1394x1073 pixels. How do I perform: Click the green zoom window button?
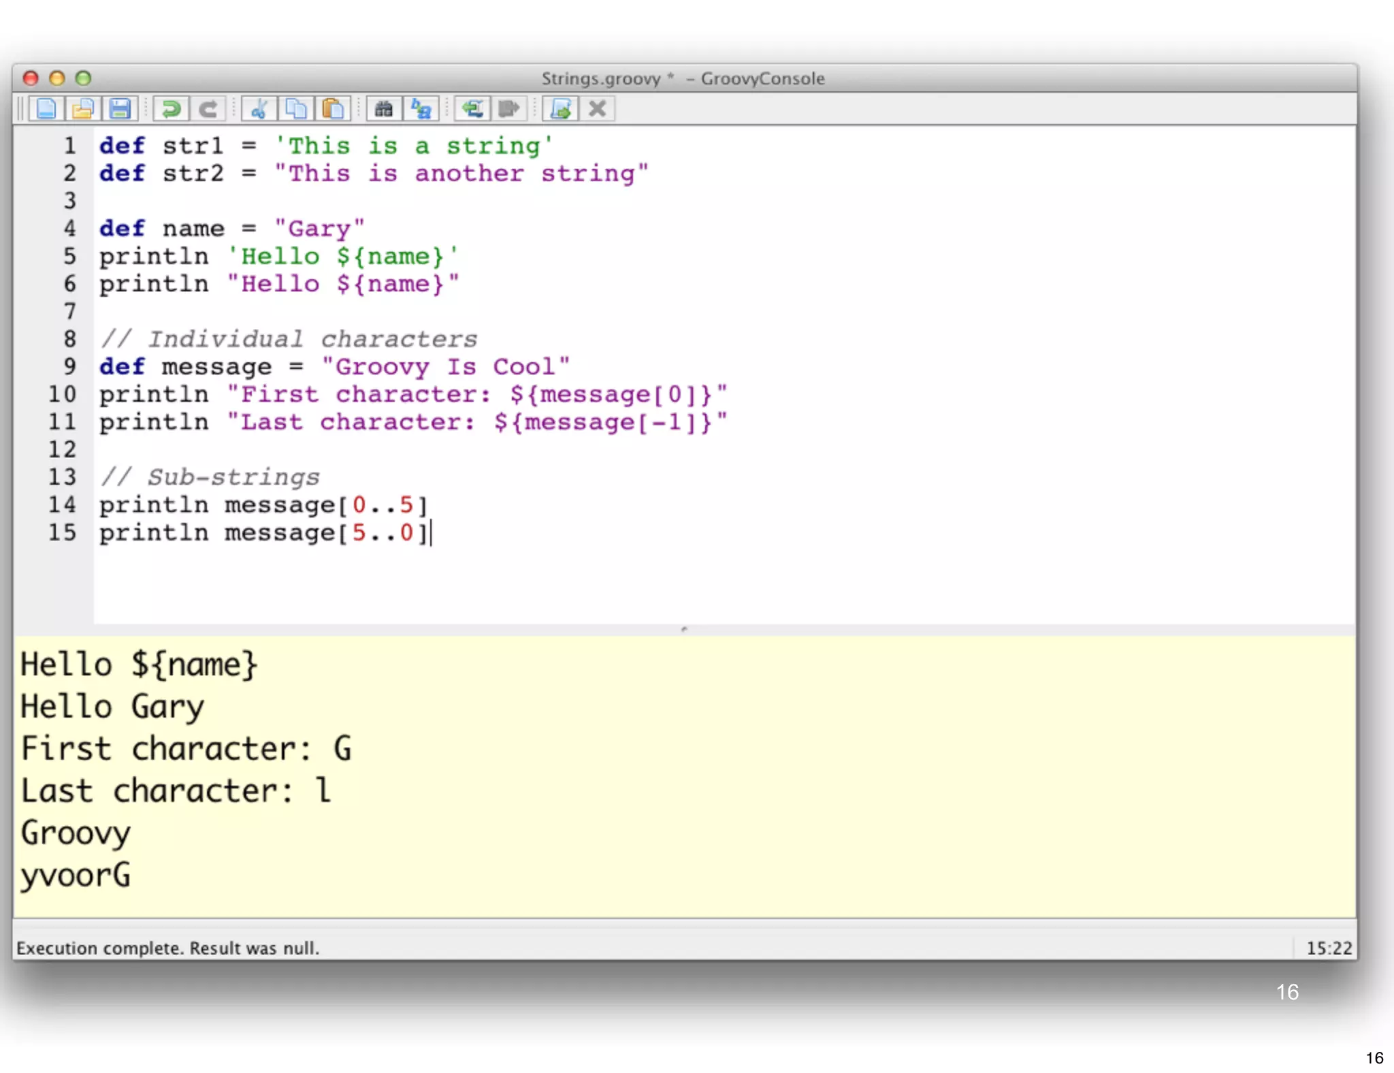coord(83,78)
